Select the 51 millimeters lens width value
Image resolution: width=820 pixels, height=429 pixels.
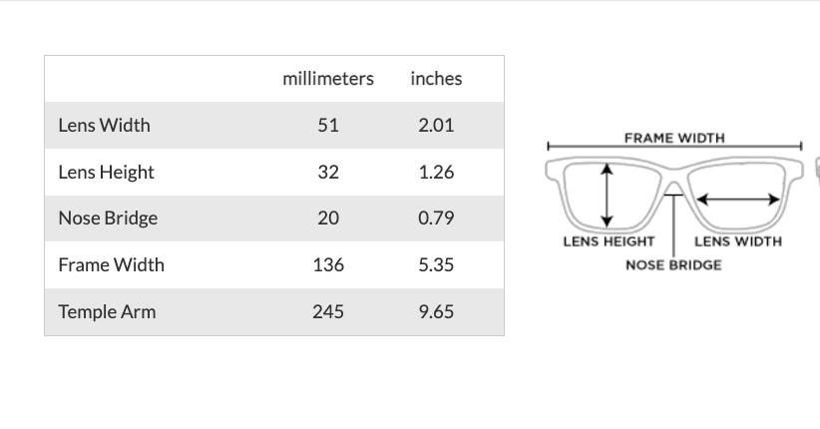[x=328, y=126]
